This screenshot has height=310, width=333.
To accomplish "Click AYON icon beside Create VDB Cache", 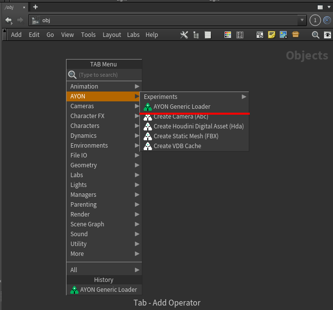I will pos(148,146).
